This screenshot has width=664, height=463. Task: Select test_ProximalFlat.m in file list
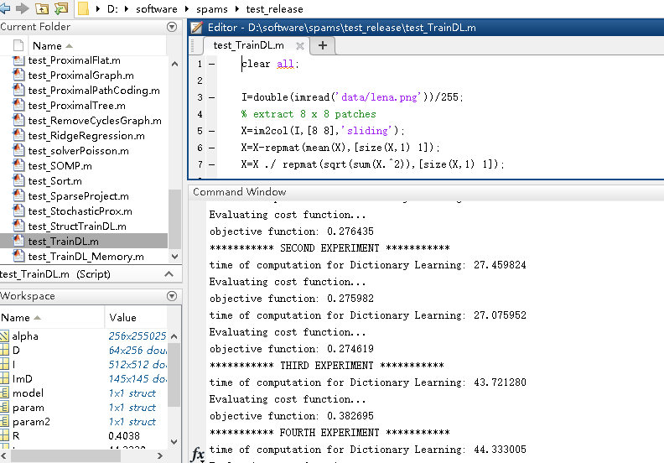click(x=74, y=60)
